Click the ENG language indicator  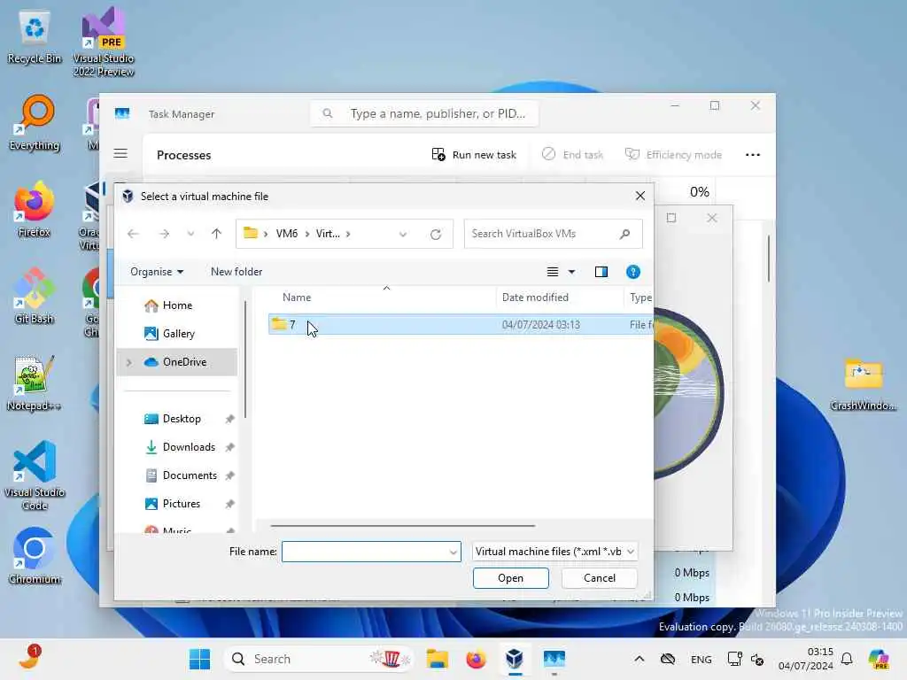(702, 659)
